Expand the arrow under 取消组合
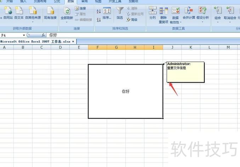Screen dimensions: 240x167 [x=230, y=22]
